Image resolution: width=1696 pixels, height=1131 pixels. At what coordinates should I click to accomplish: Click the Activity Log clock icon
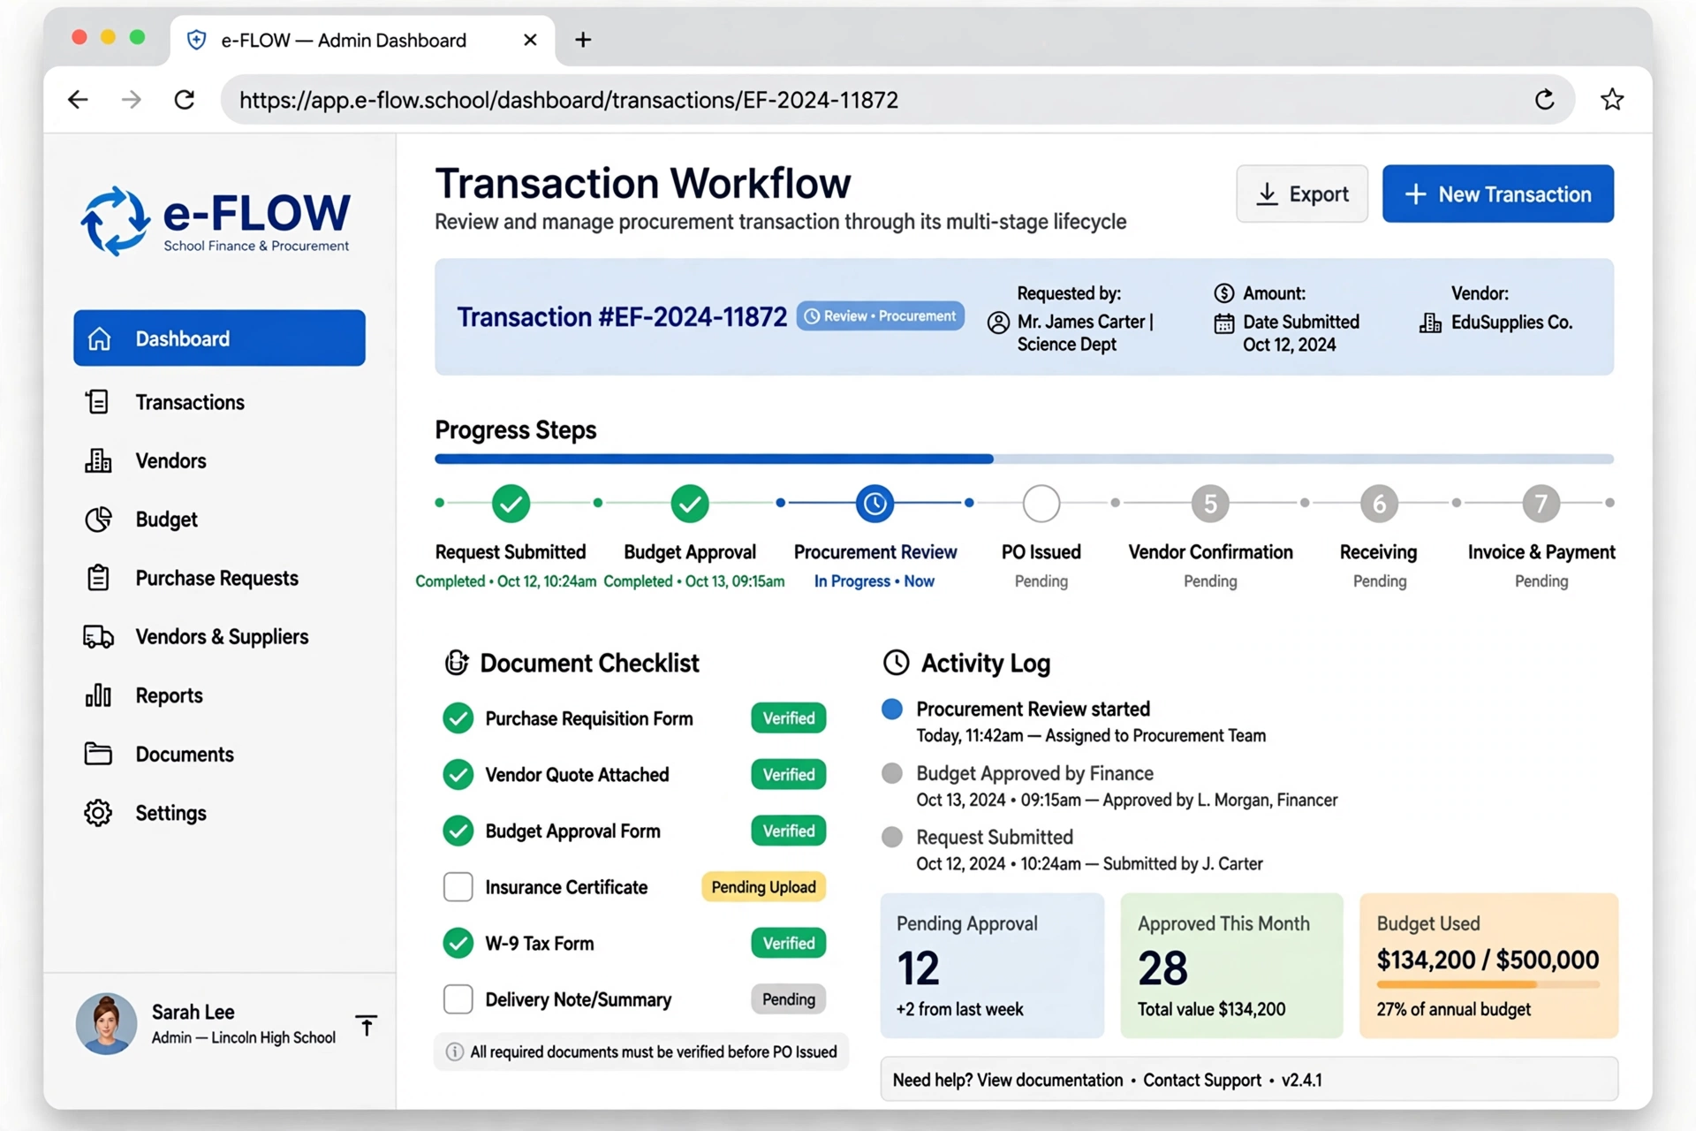[x=896, y=663]
